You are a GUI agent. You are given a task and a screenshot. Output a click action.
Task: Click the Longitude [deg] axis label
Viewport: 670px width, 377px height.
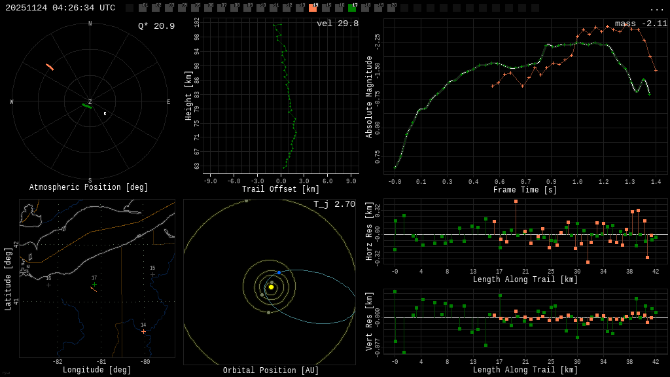pos(97,370)
